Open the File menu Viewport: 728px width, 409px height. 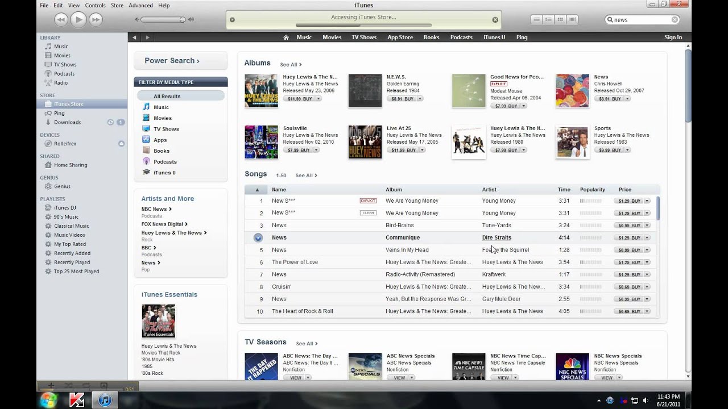44,5
